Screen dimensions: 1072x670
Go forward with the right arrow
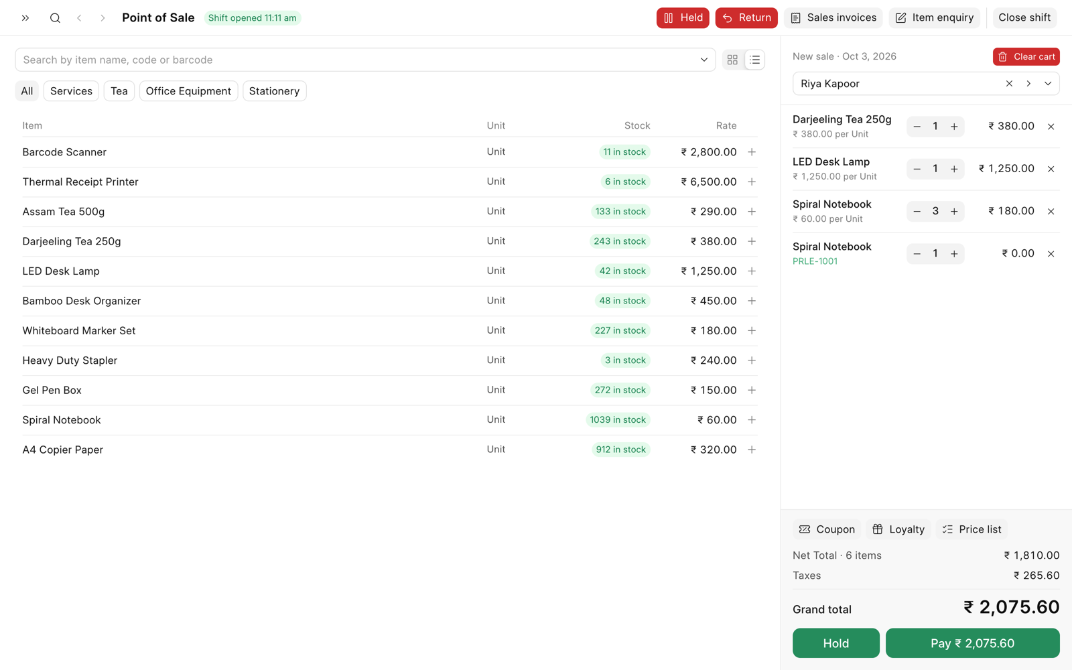(103, 18)
